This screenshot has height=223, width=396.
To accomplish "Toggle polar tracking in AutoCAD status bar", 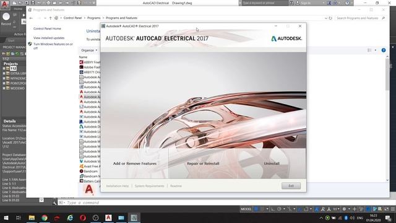I will 279,209.
